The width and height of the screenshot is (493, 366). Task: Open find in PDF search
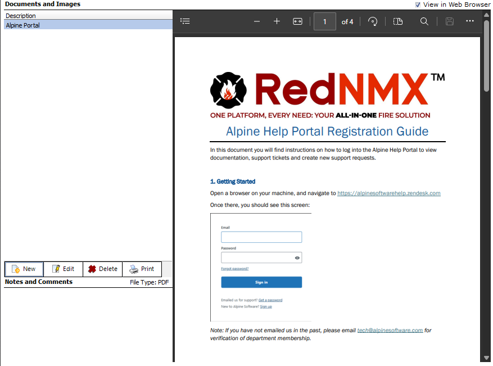(424, 21)
